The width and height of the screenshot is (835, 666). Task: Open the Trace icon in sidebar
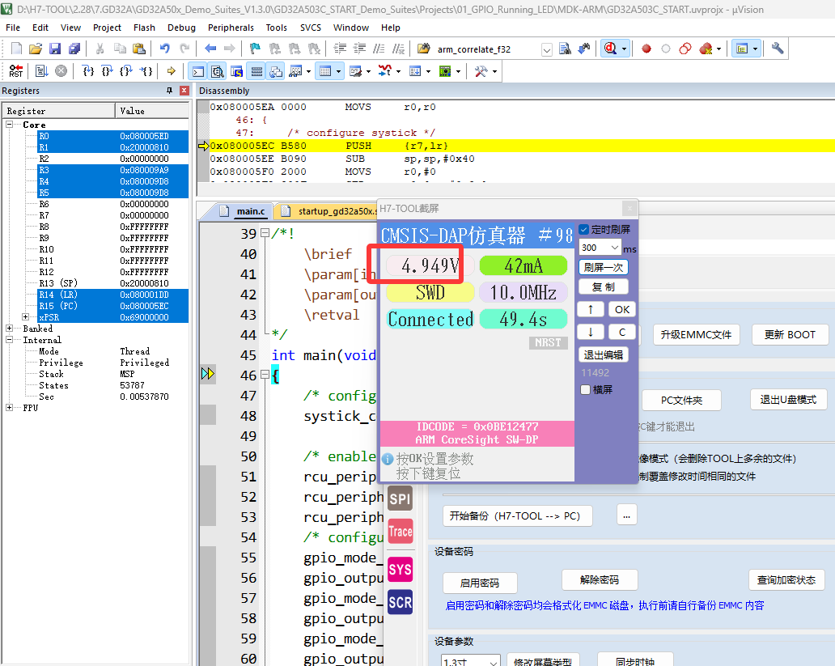point(400,532)
